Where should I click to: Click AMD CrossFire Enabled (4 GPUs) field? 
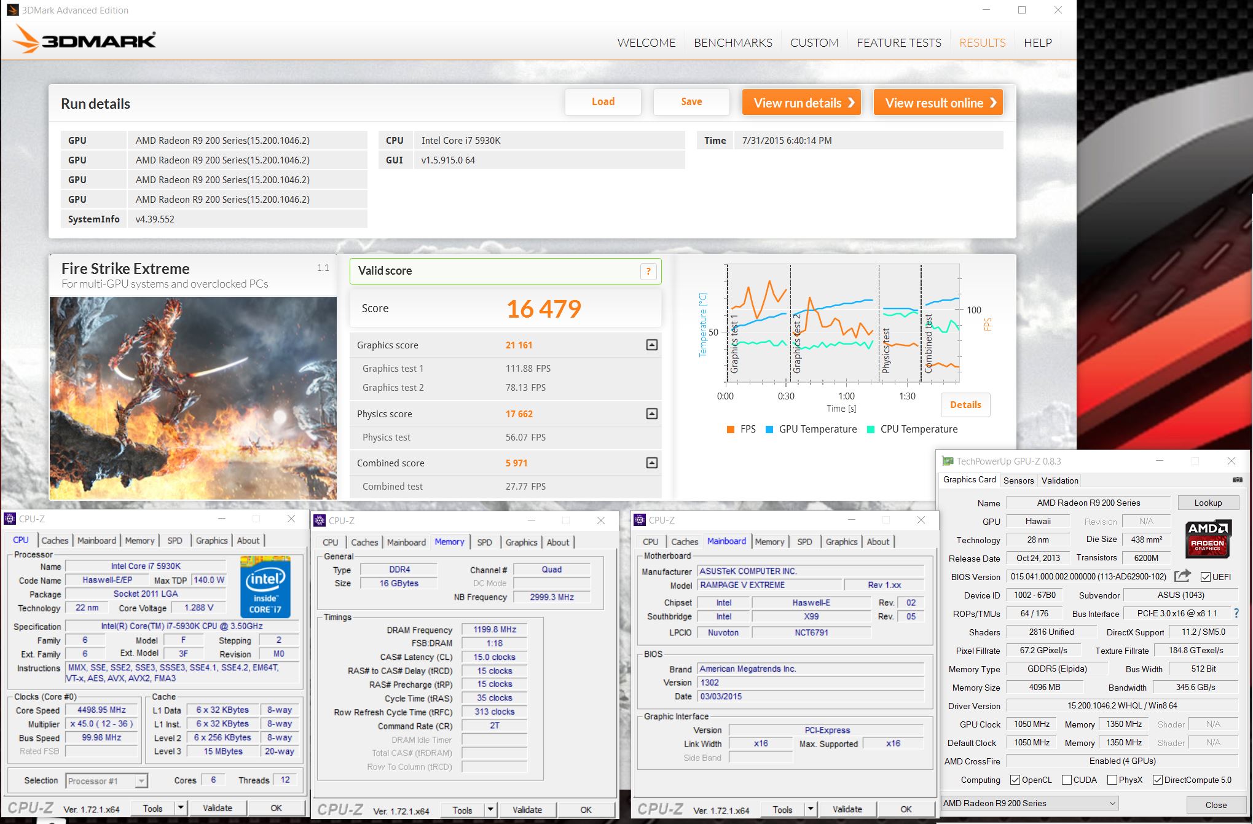(x=1122, y=761)
